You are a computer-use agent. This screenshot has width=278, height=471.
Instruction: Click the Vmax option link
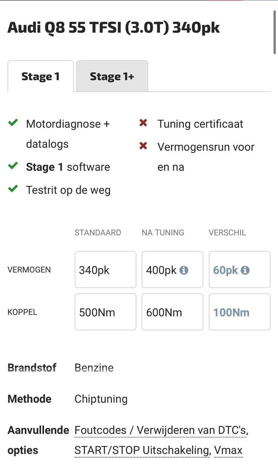[x=228, y=450]
